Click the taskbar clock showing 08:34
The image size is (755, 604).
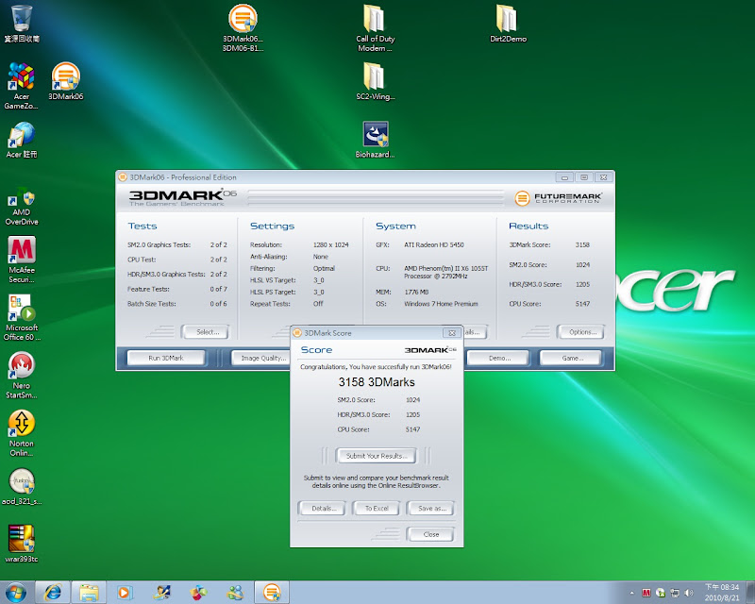722,593
